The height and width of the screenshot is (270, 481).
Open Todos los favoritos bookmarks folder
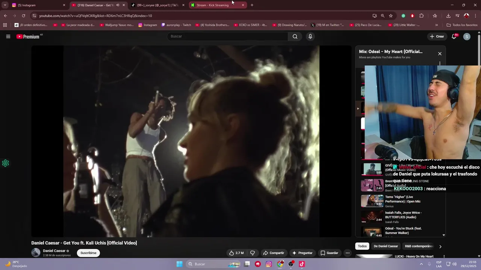462,25
